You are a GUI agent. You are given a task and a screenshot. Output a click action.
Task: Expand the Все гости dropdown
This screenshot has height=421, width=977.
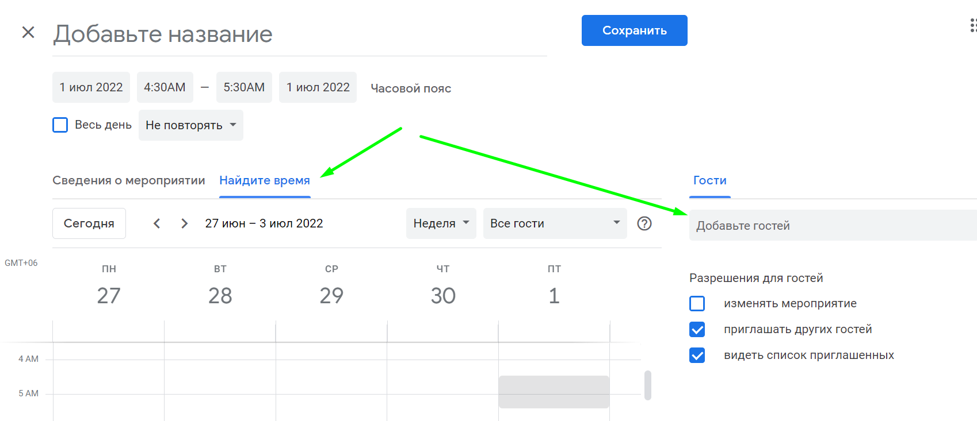[555, 223]
